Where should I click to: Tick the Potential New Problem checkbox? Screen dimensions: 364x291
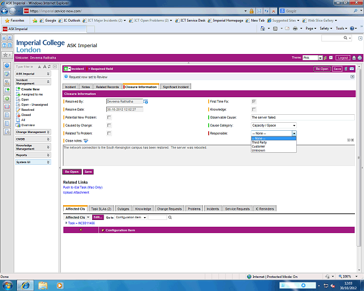pos(109,117)
